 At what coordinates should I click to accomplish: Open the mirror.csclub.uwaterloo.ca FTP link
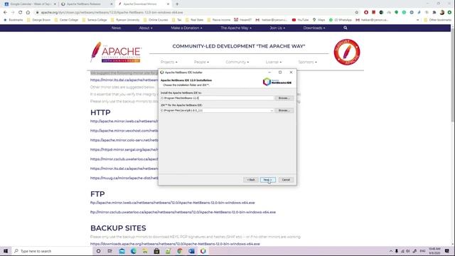(183, 212)
